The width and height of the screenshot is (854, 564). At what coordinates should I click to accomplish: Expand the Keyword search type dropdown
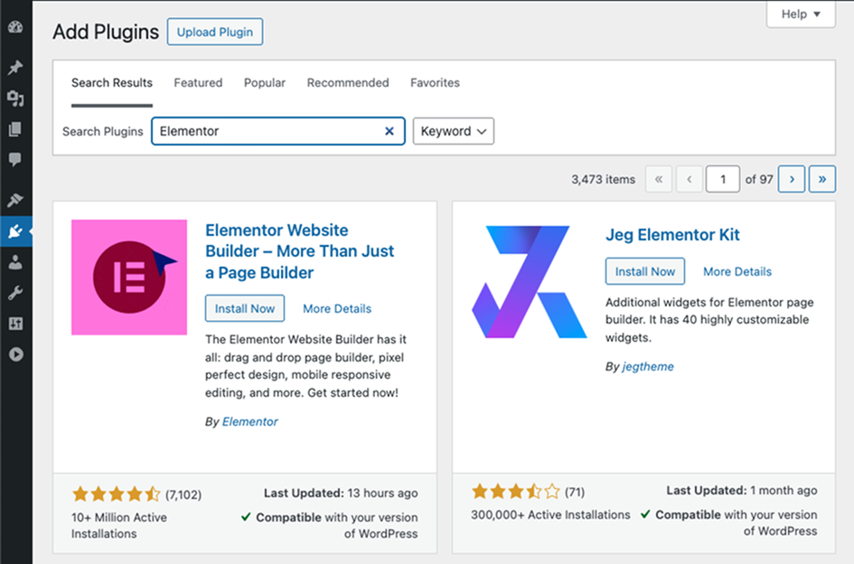(x=454, y=131)
